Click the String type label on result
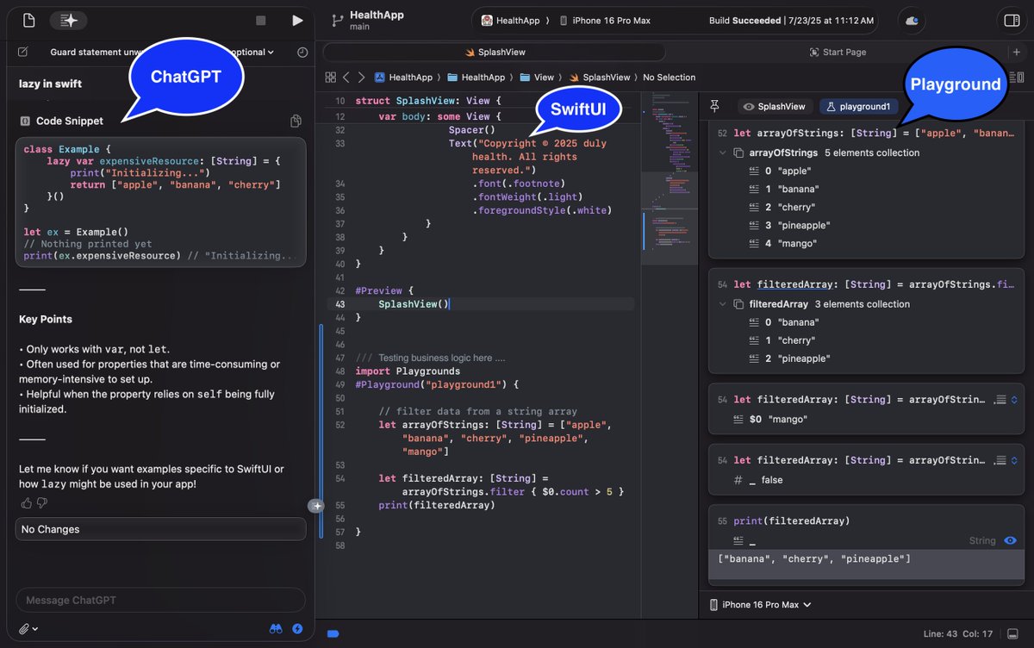Image resolution: width=1034 pixels, height=648 pixels. [982, 541]
